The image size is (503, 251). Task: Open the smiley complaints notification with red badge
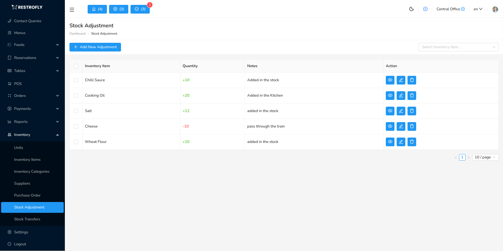point(140,9)
